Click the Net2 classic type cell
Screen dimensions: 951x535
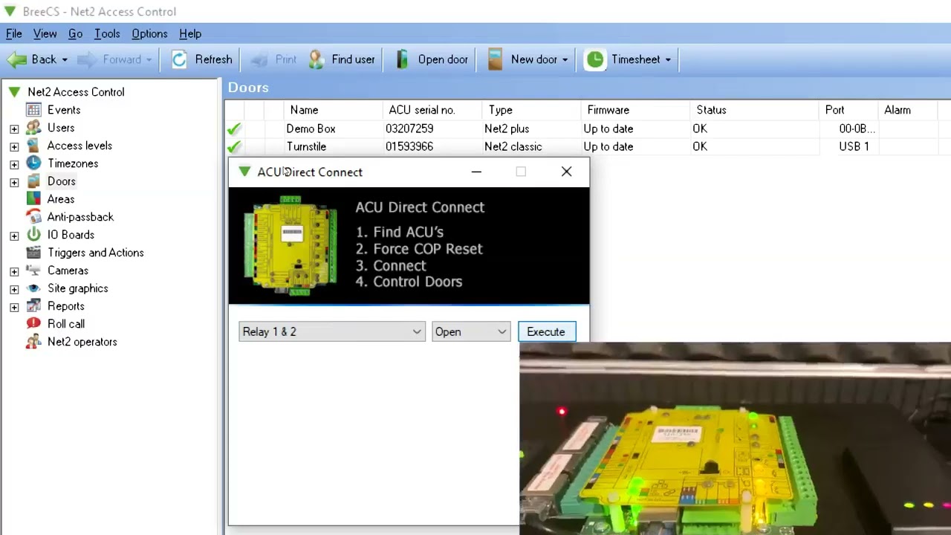(x=513, y=146)
